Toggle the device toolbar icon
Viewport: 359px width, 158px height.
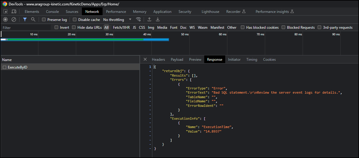pos(14,12)
